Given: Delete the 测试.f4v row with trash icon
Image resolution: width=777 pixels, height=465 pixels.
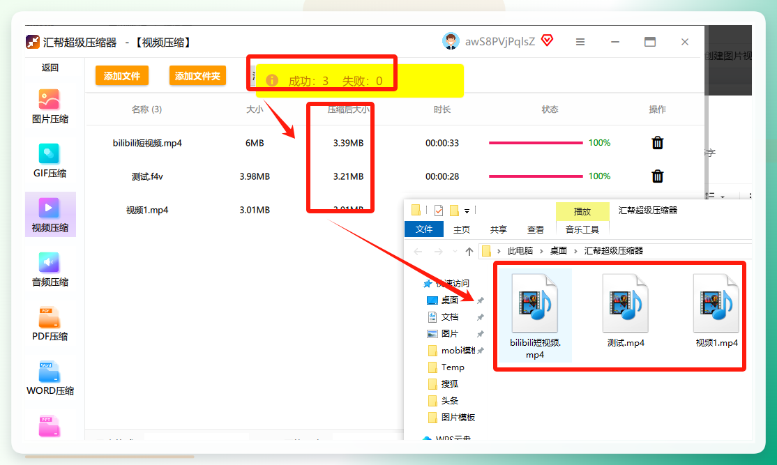Looking at the screenshot, I should 657,176.
